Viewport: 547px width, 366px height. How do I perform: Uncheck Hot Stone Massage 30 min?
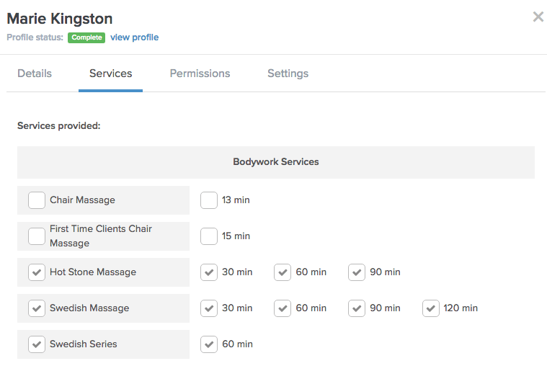click(x=209, y=272)
